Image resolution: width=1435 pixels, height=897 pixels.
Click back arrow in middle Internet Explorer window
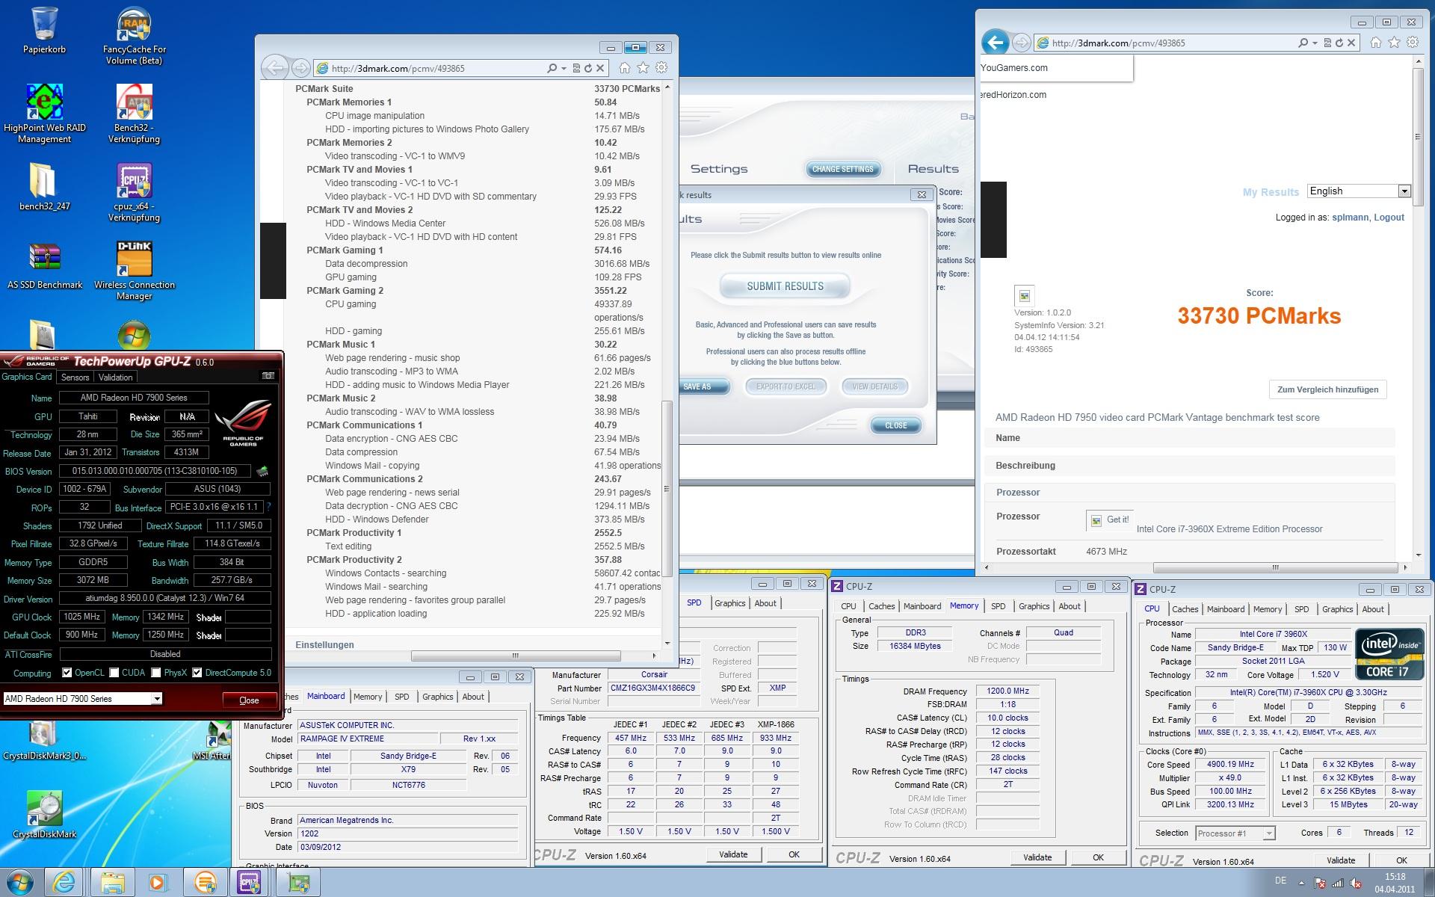pyautogui.click(x=274, y=68)
